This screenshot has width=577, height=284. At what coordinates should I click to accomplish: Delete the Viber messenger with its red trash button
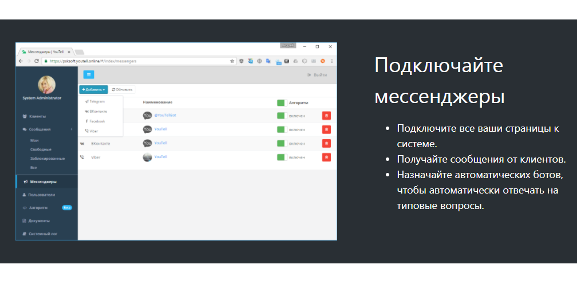[326, 157]
